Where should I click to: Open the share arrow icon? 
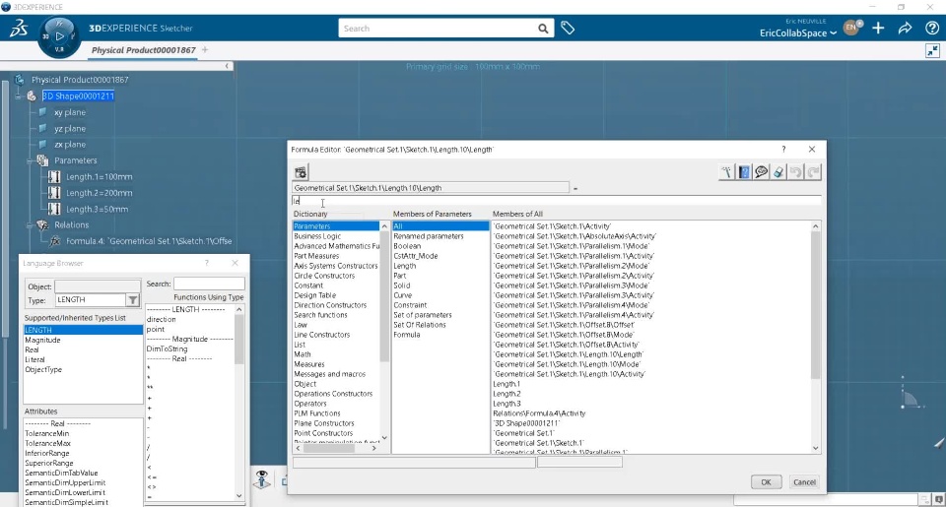pyautogui.click(x=905, y=28)
